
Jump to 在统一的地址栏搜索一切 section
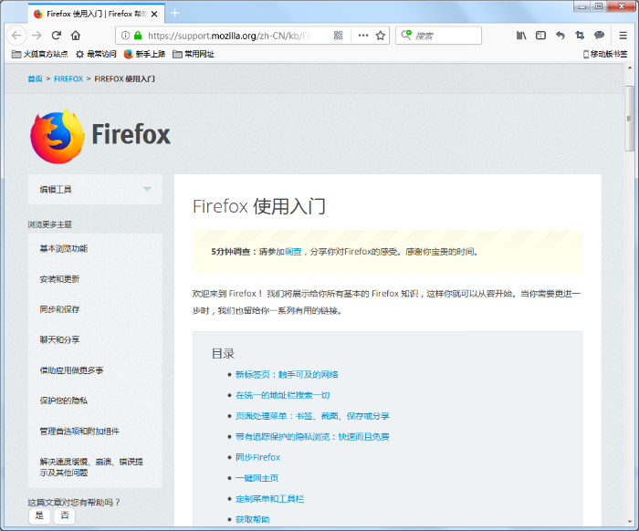282,395
